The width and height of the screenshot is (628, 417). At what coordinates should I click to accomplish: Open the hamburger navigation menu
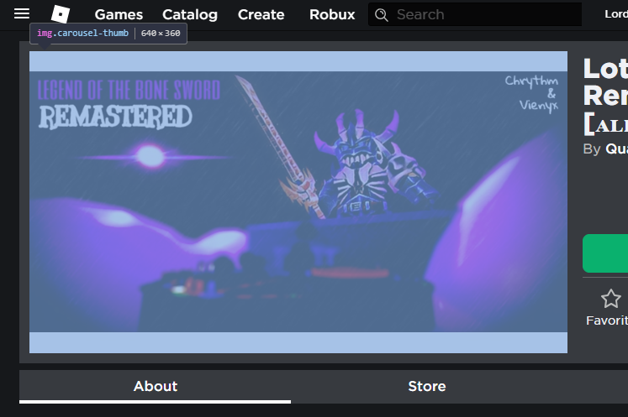(22, 13)
